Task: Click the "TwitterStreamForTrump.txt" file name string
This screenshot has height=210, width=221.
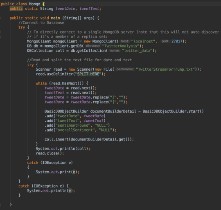Action: tap(165, 69)
